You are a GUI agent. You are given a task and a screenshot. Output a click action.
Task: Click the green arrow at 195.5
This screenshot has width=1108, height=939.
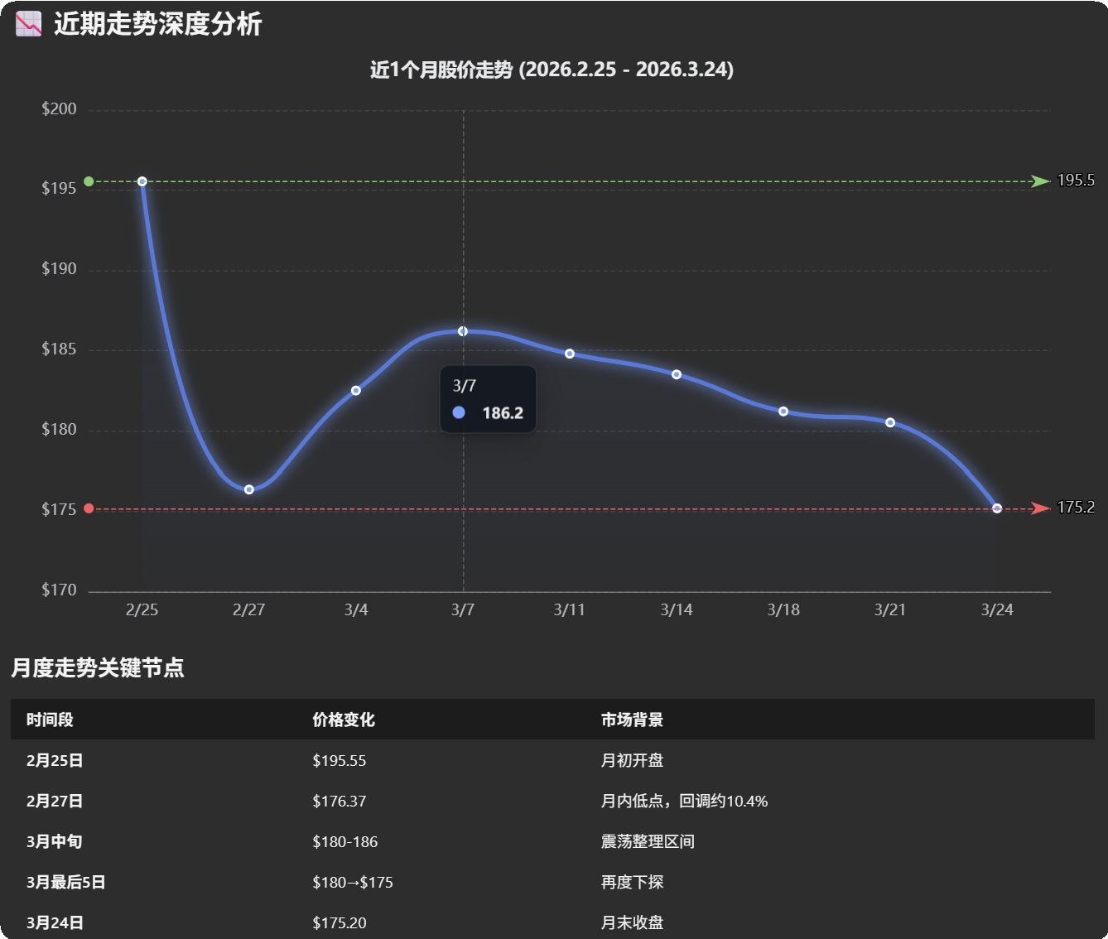[x=1040, y=181]
